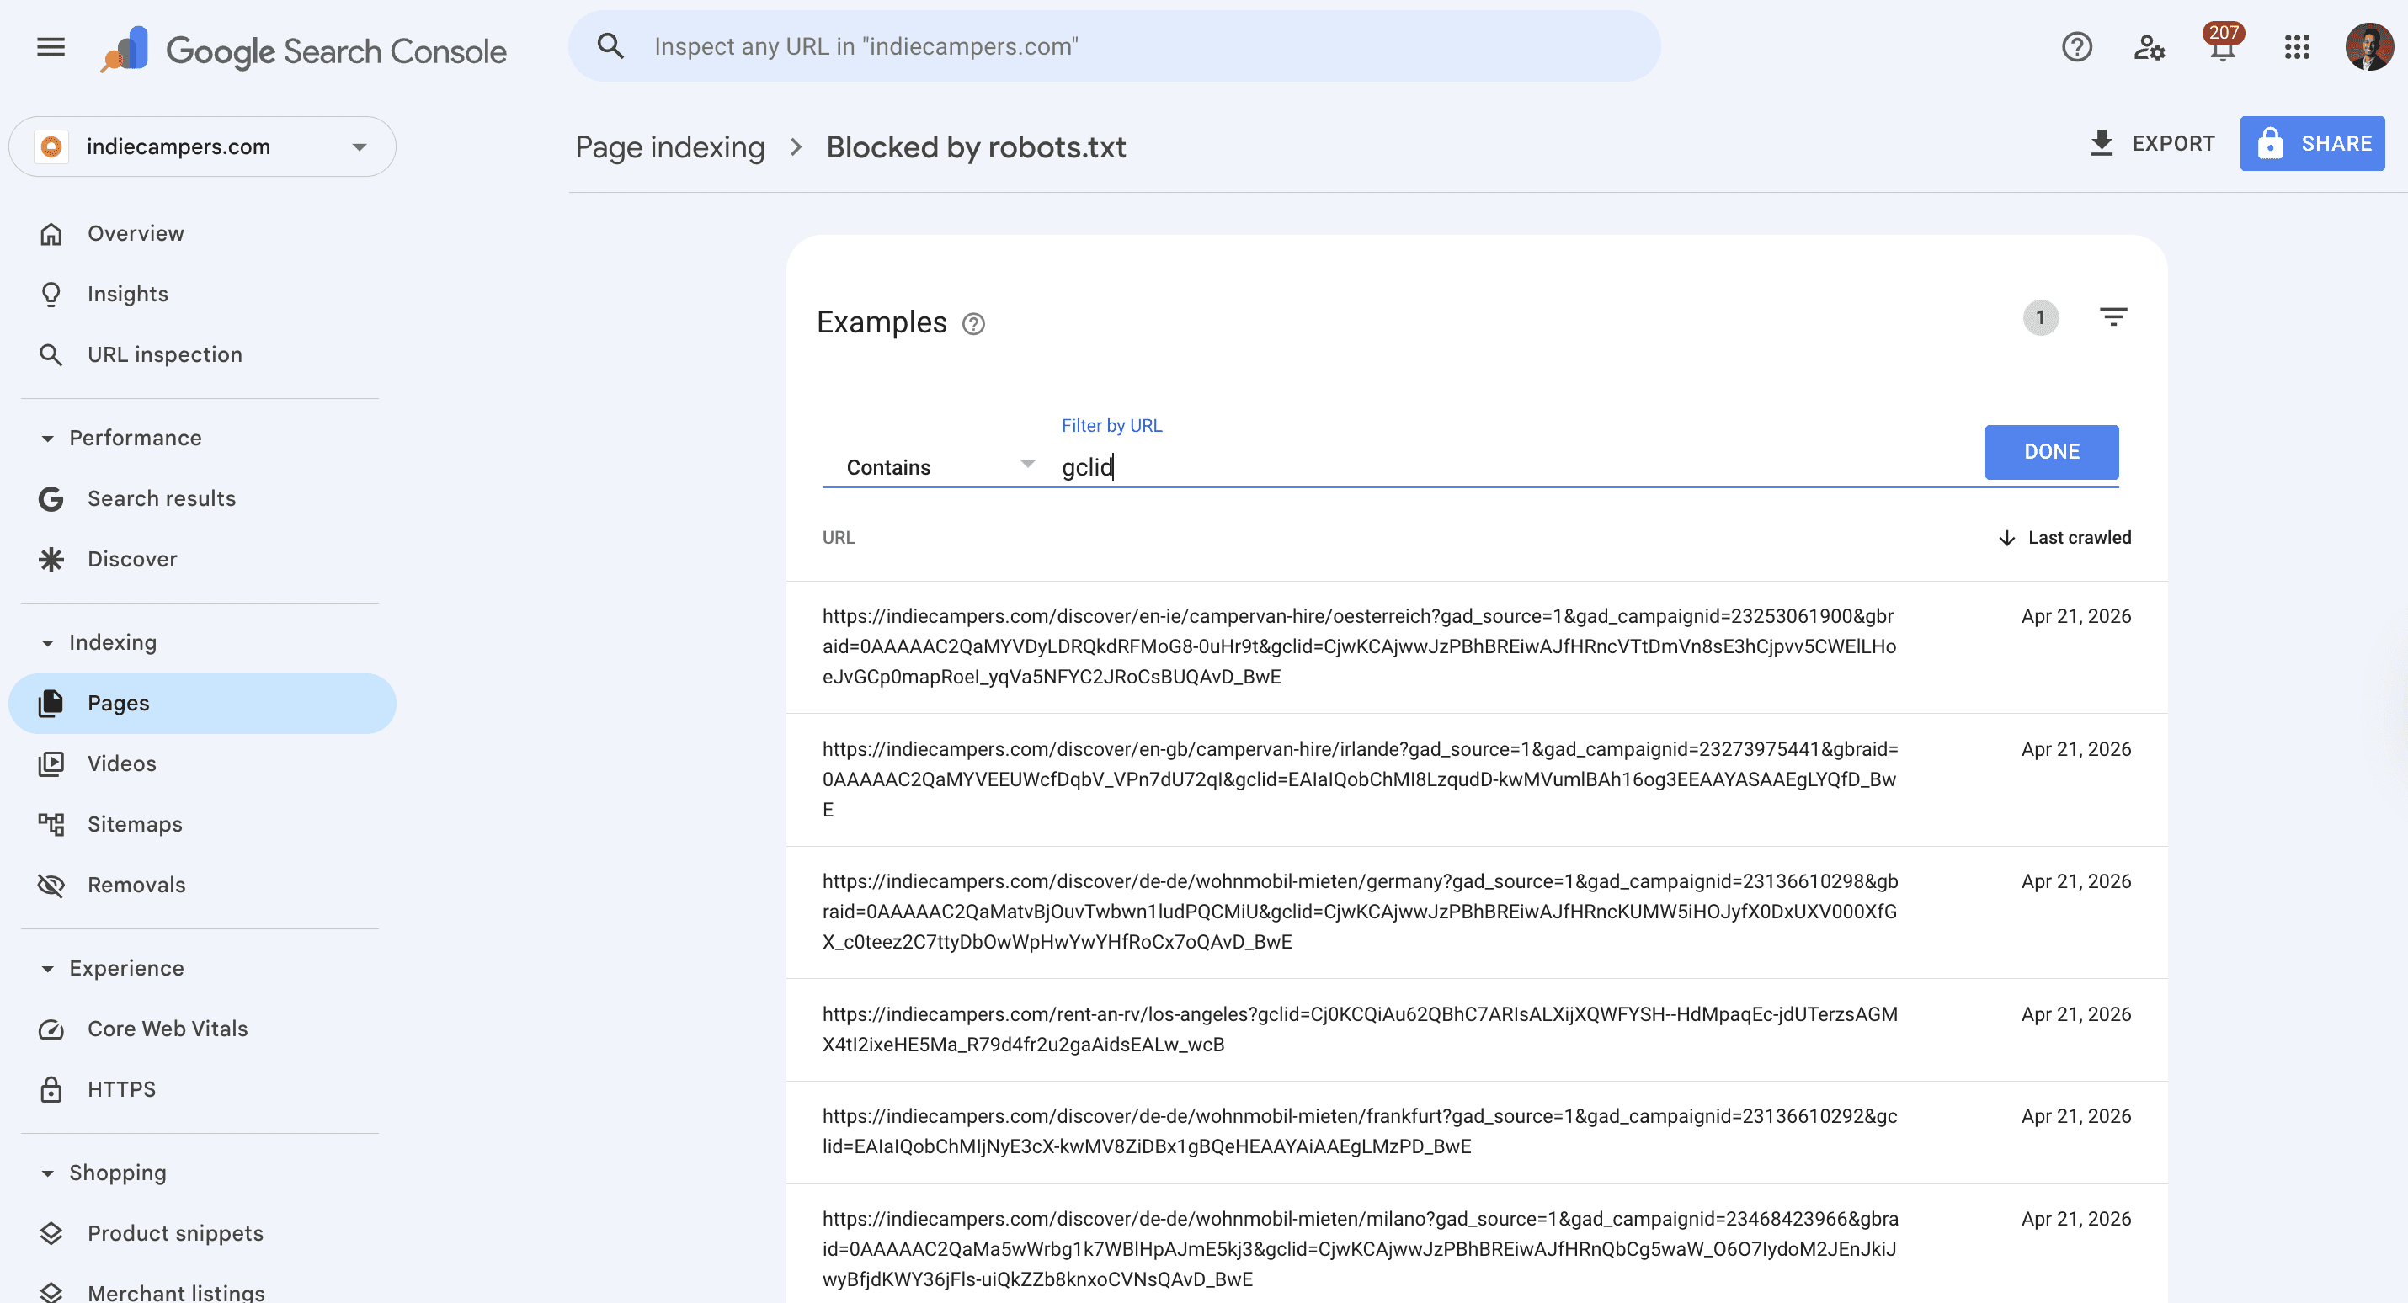
Task: Click the Google Search Console logo
Action: (x=305, y=50)
